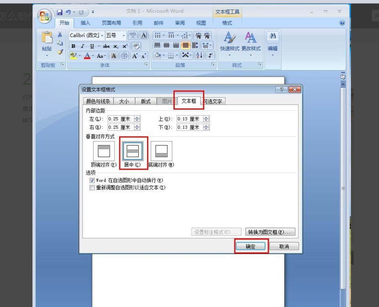
Task: Switch to Layout dialog tab
Action: point(145,101)
